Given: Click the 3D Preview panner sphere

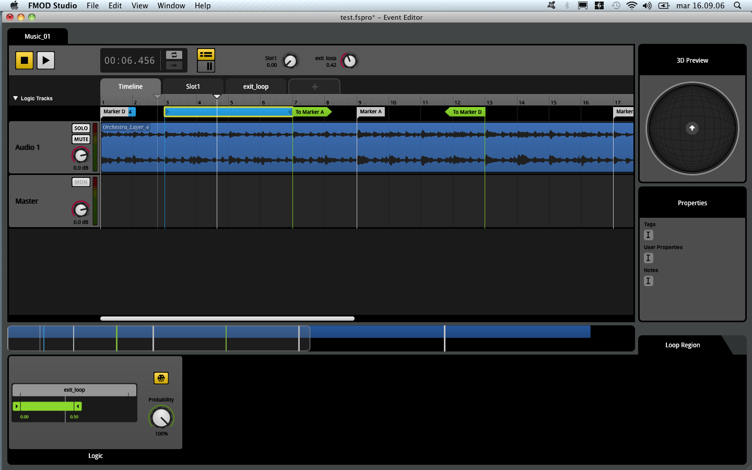Looking at the screenshot, I should coord(692,128).
